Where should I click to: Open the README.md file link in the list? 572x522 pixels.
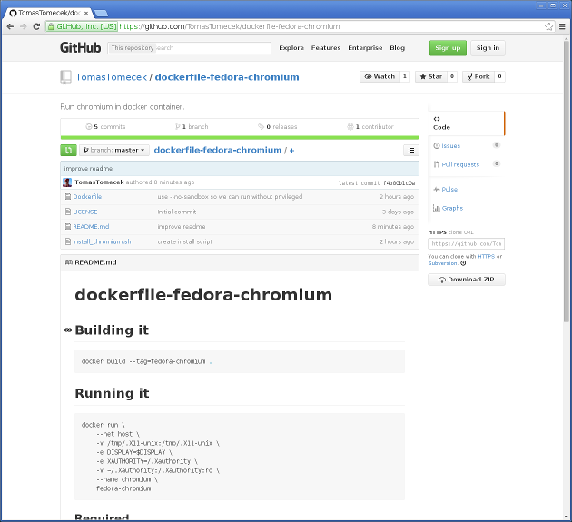pos(91,227)
